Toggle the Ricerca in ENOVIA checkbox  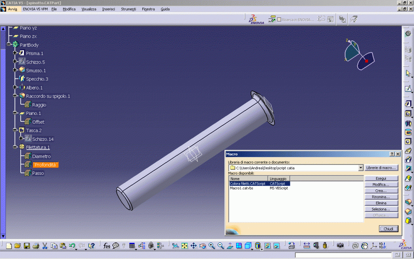pyautogui.click(x=279, y=19)
